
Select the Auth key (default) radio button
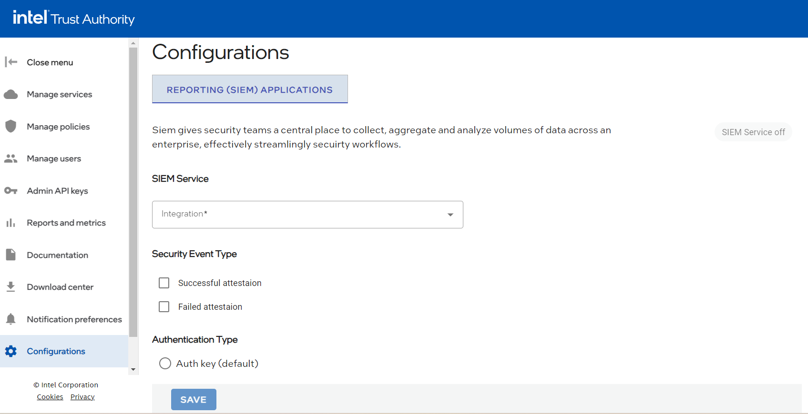tap(165, 364)
